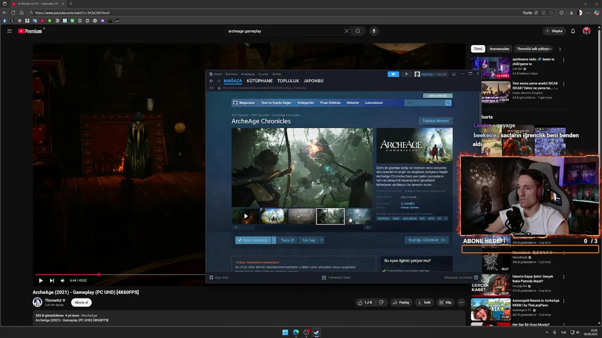Seek on the red video progress bar
The width and height of the screenshot is (602, 338).
[x=120, y=275]
